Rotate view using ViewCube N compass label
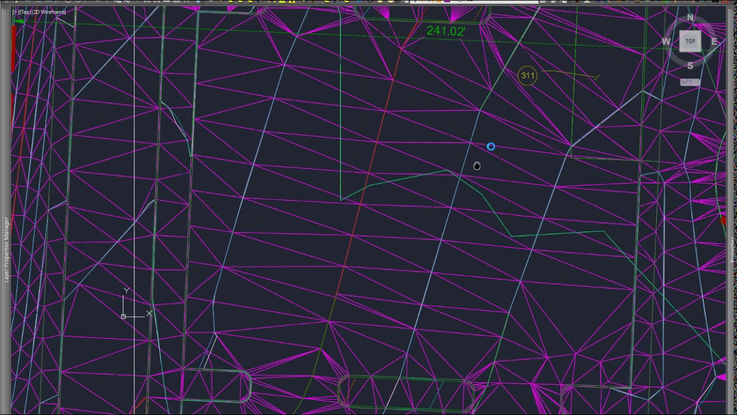This screenshot has width=737, height=415. tap(690, 18)
